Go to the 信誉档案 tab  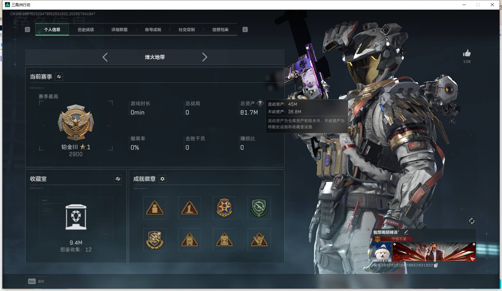(x=220, y=29)
